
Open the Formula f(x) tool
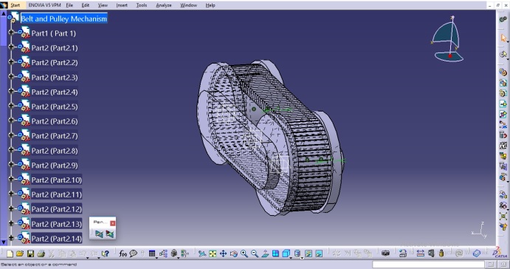tap(123, 253)
